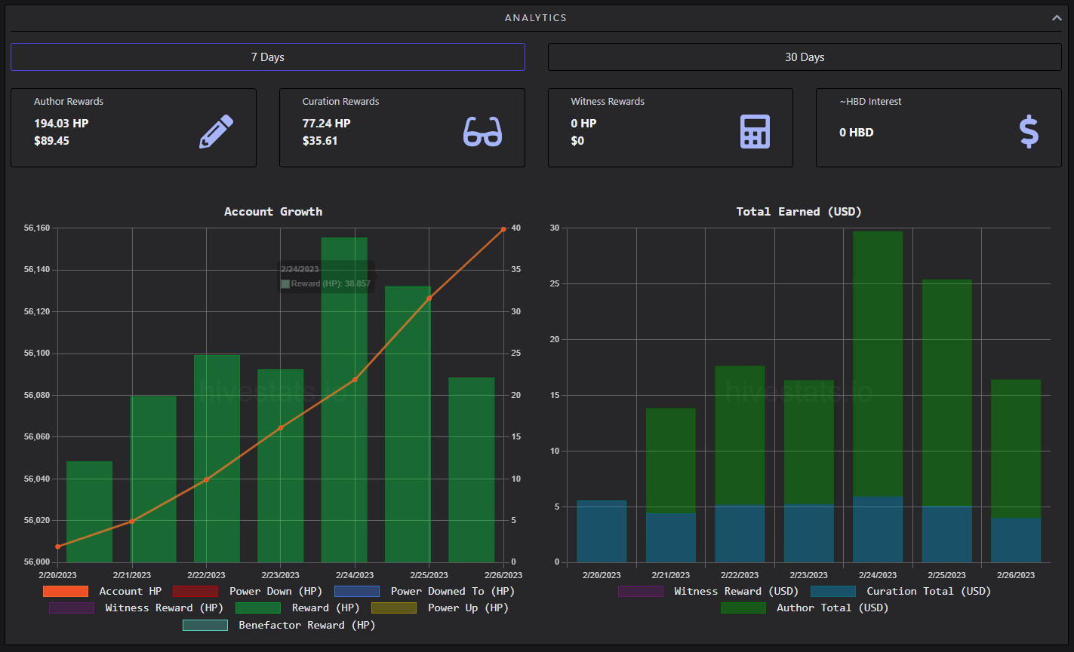Click 2/20/2023 curation bar in Total Earned
This screenshot has width=1074, height=652.
[x=602, y=531]
